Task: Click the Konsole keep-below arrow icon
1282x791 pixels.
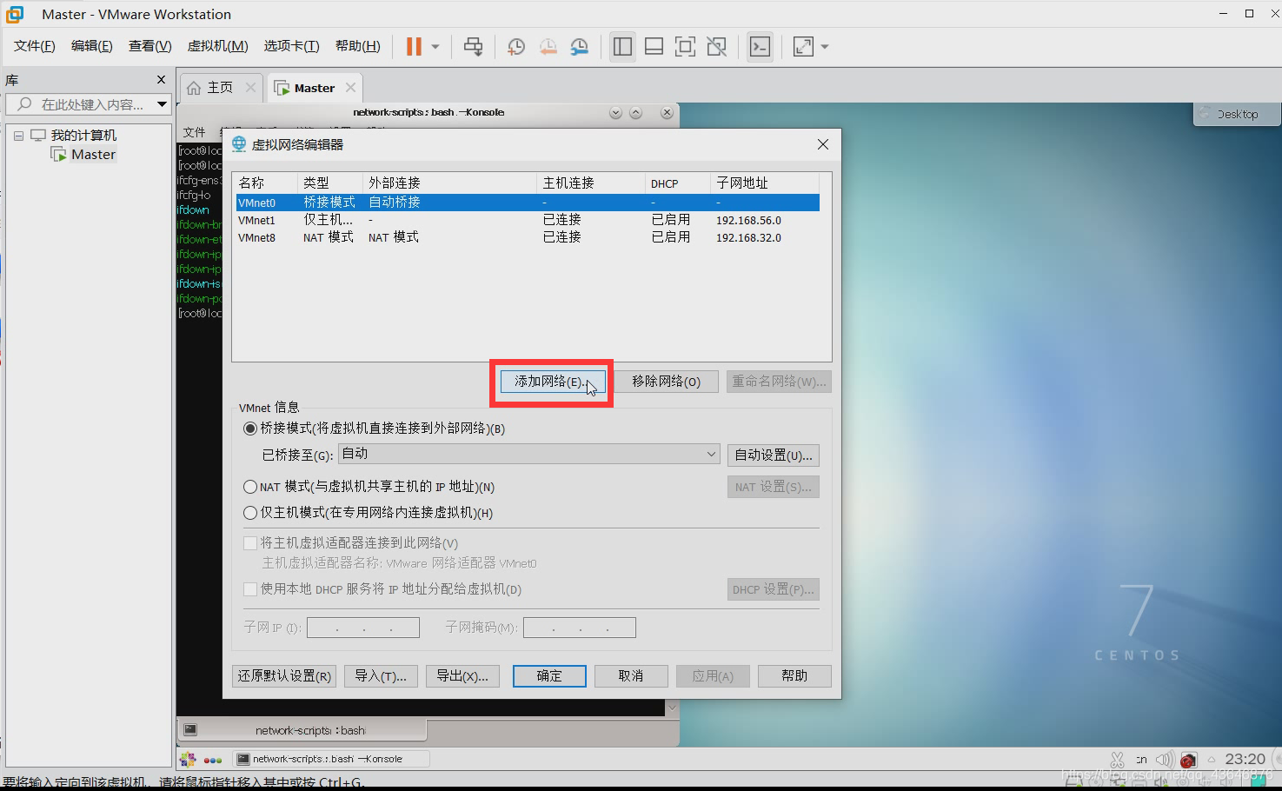Action: coord(616,113)
